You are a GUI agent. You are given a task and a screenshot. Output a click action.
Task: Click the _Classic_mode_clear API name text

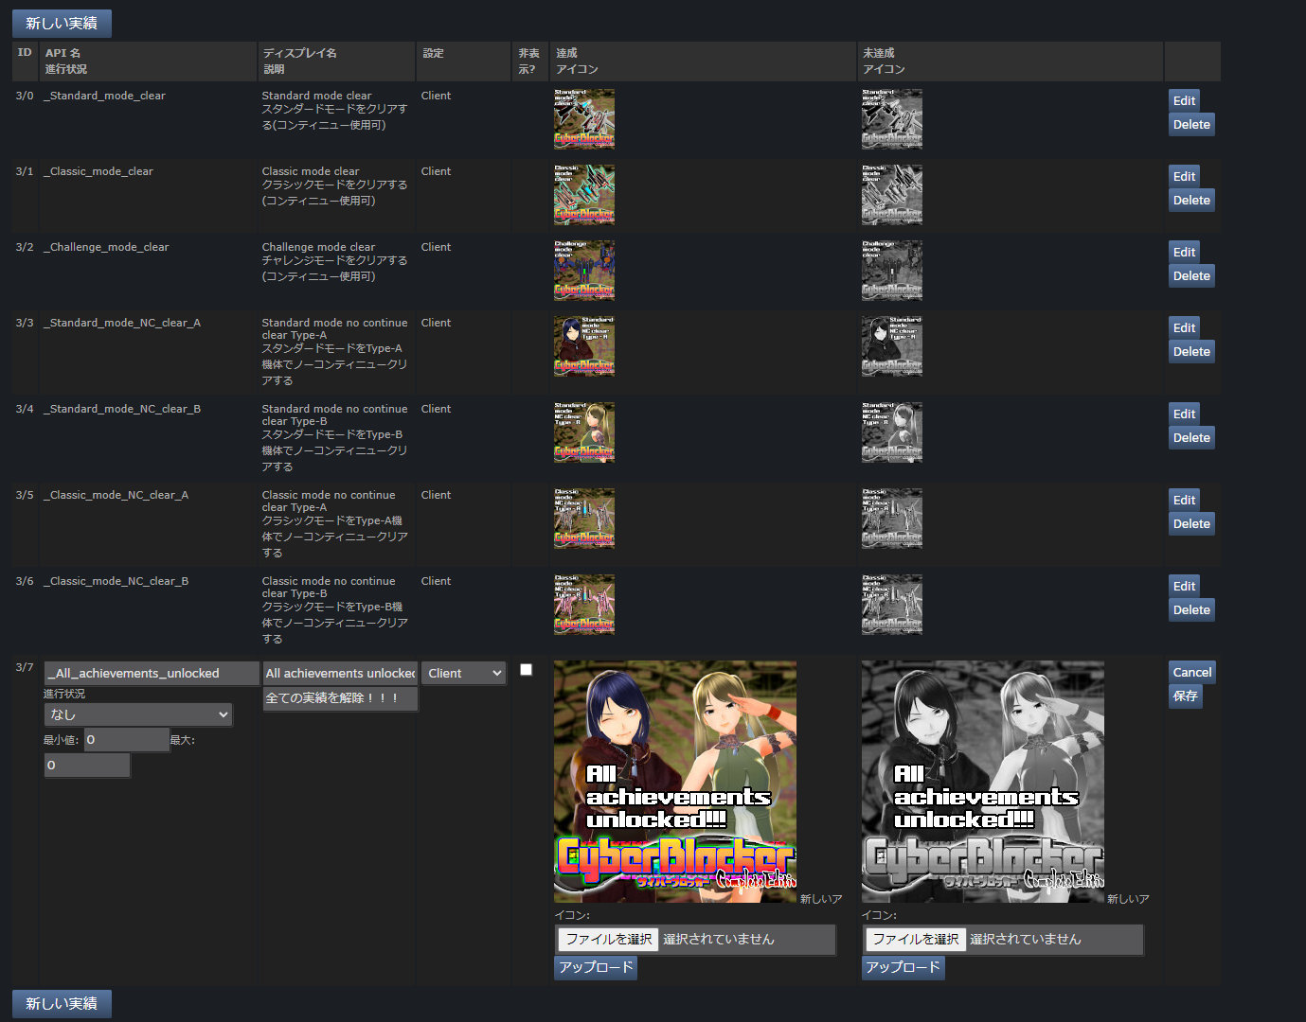click(98, 171)
